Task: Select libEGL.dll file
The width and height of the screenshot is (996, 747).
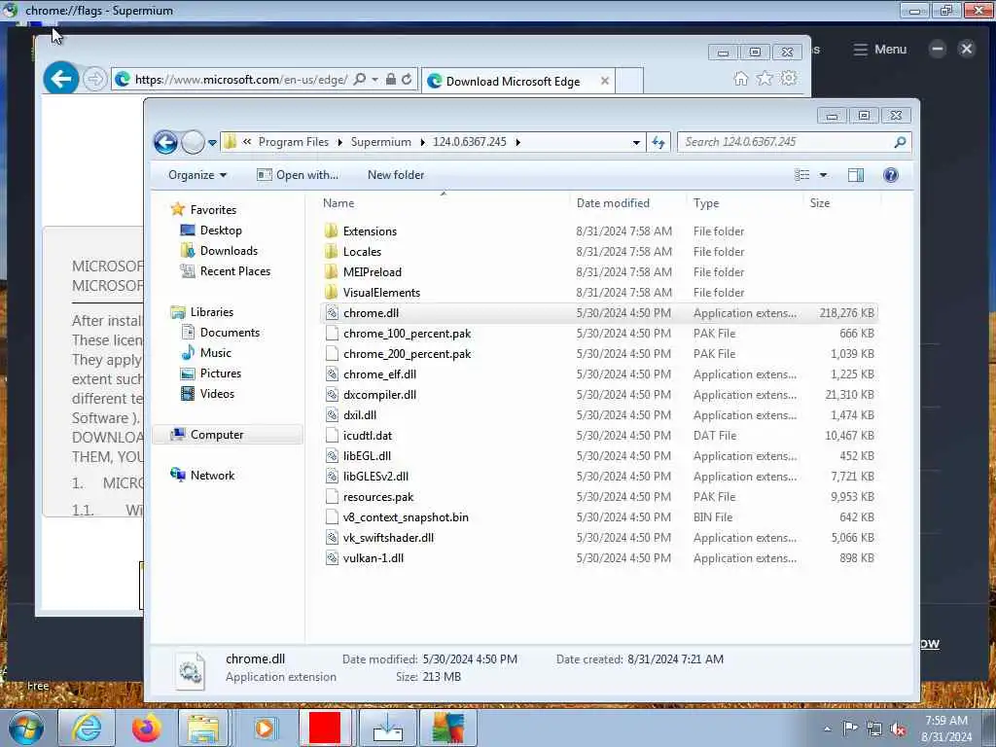Action: pos(367,455)
